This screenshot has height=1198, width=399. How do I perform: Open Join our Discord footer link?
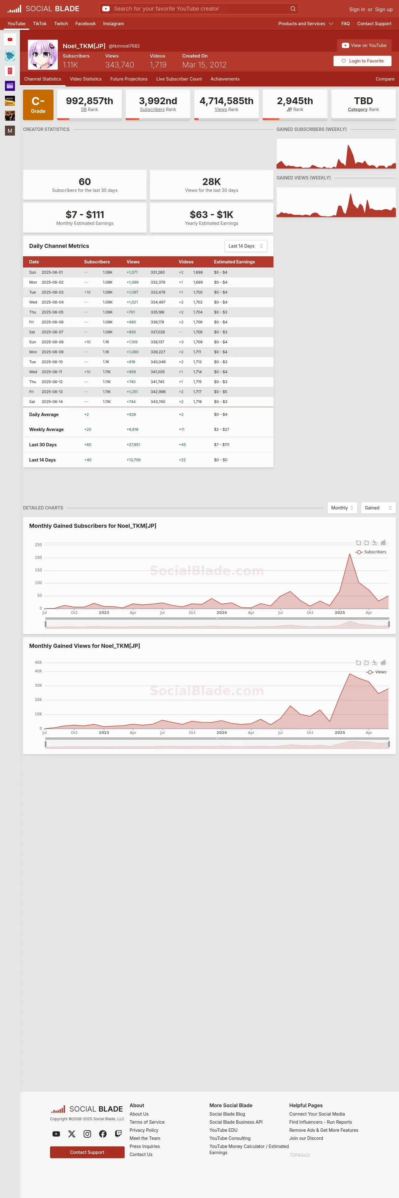tap(306, 1139)
